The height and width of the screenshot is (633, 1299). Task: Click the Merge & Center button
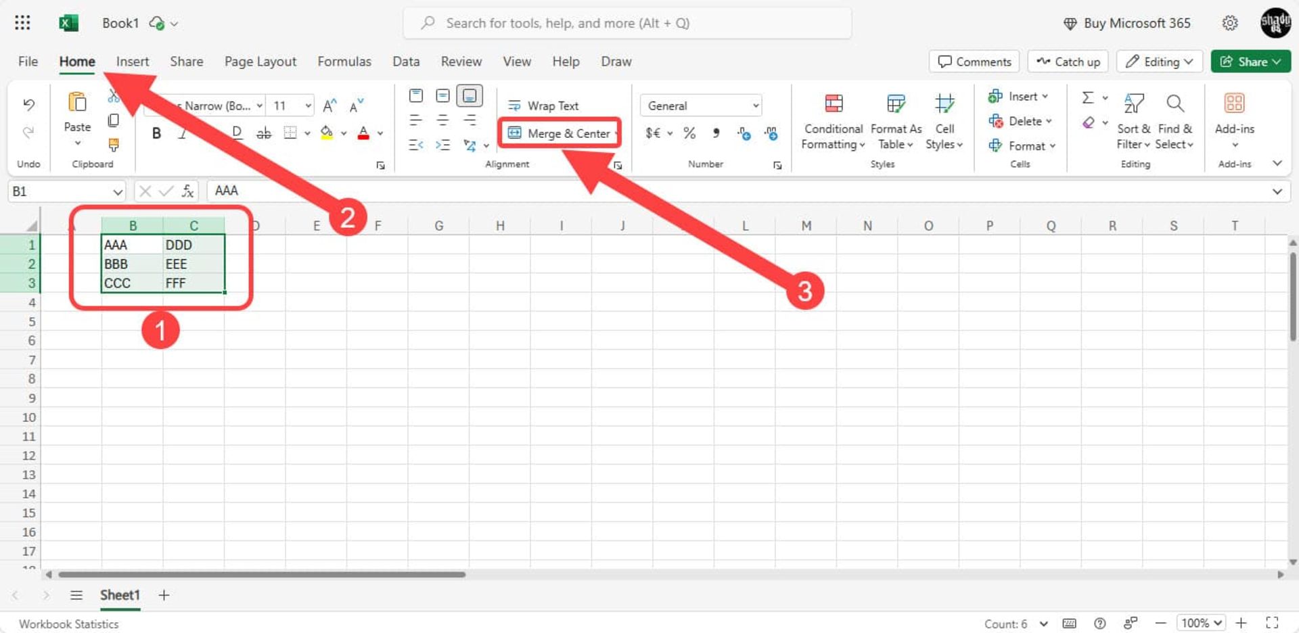[x=560, y=133]
